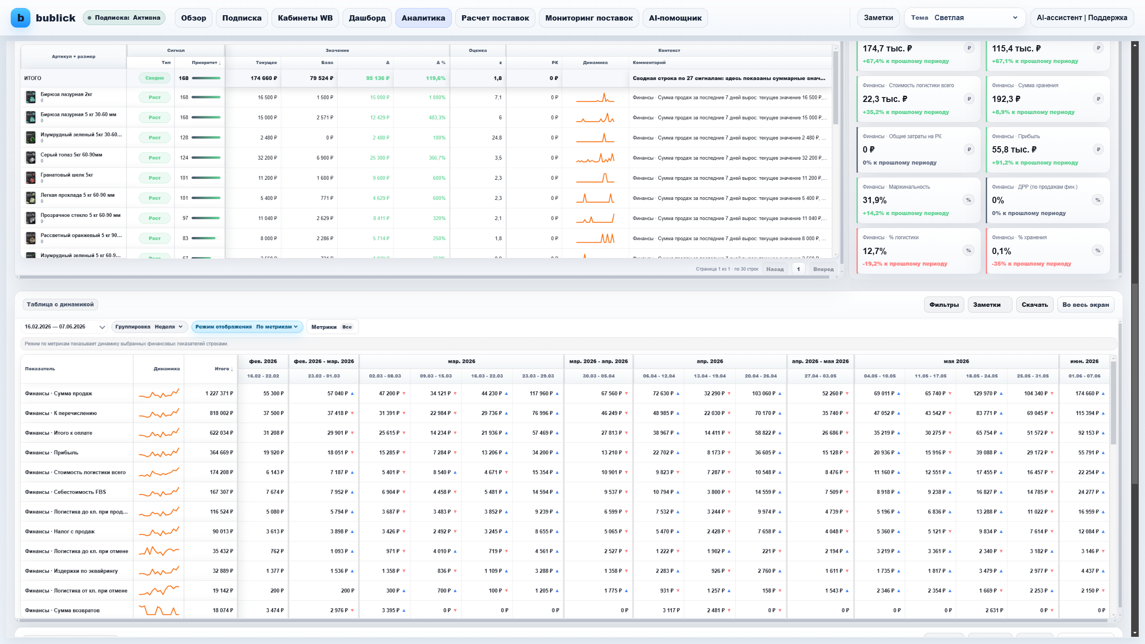Toggle the Метрики Все filter chip
The height and width of the screenshot is (644, 1145).
click(332, 327)
